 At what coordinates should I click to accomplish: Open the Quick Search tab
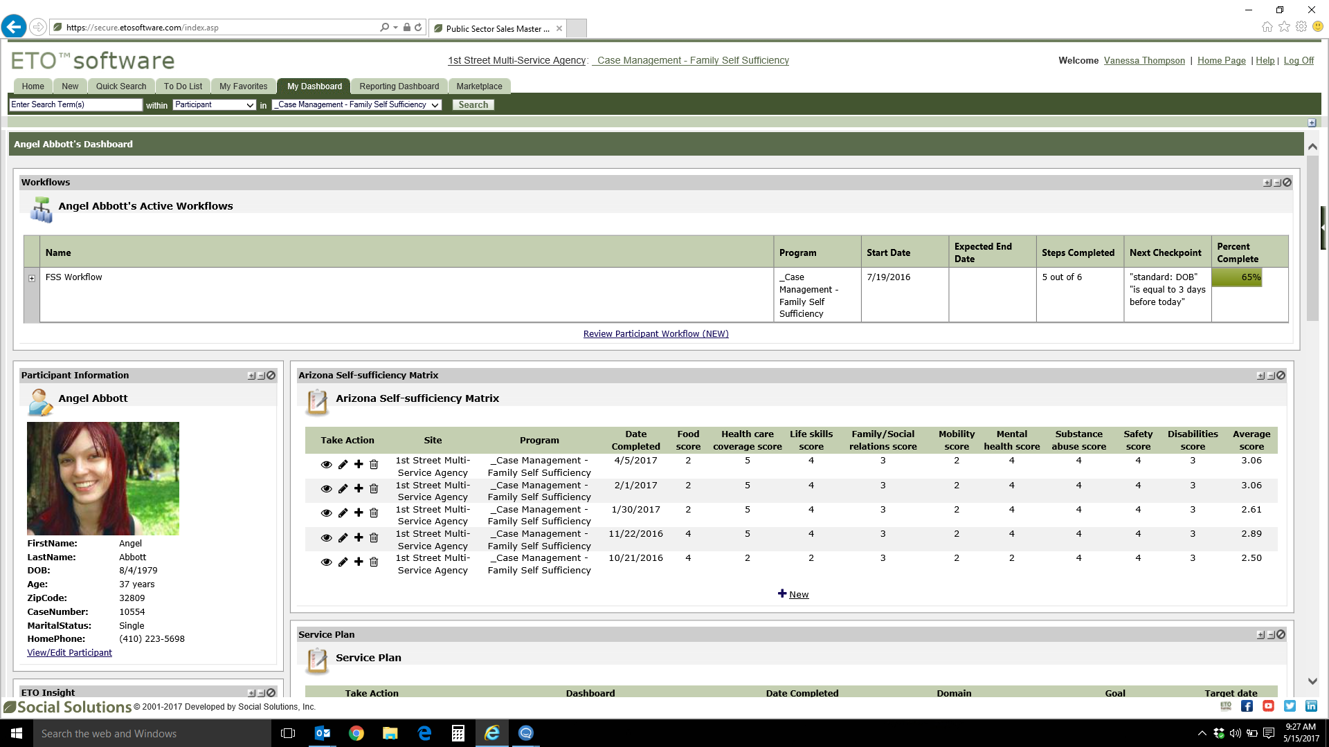pos(120,86)
